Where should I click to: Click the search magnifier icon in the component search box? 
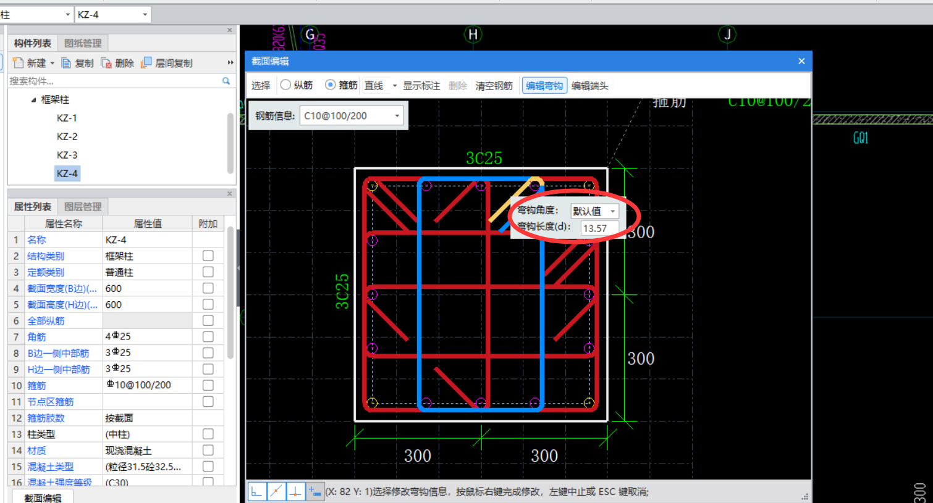click(226, 81)
